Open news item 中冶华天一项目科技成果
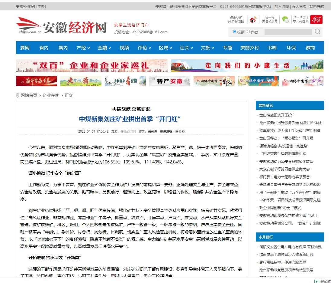The width and height of the screenshot is (331, 283). (290, 200)
